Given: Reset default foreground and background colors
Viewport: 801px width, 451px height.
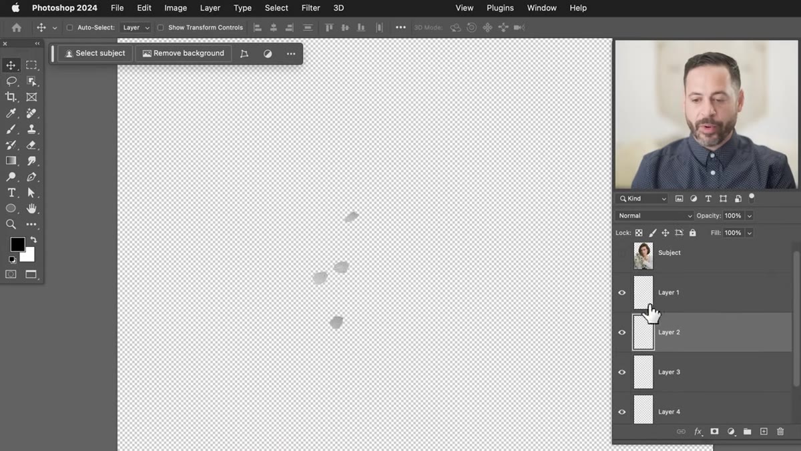Looking at the screenshot, I should tap(12, 260).
